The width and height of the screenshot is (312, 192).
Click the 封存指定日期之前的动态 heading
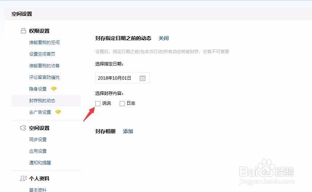[x=123, y=38]
